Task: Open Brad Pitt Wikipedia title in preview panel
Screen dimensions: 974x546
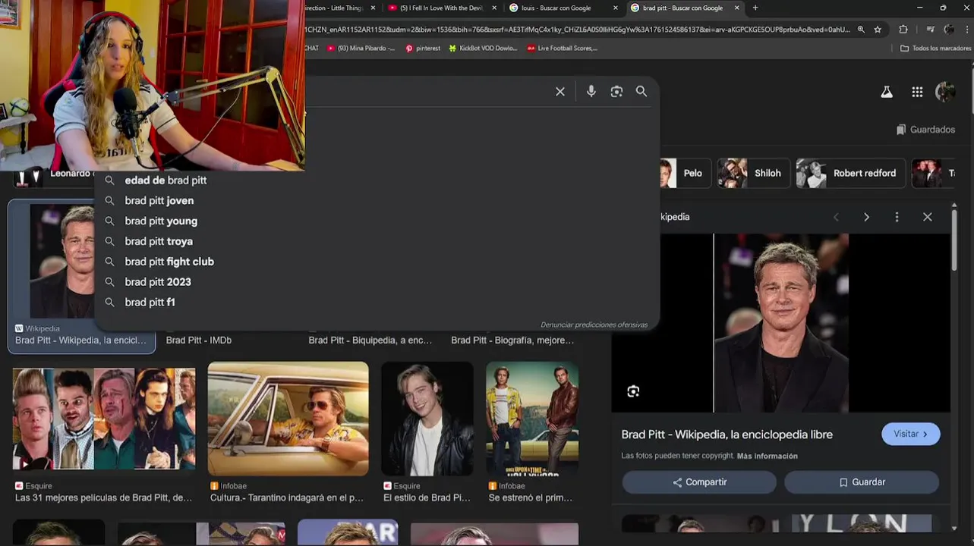Action: (727, 435)
